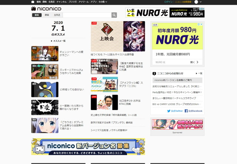The height and width of the screenshot is (164, 237).
Task: Select the 動画 search tab
Action: (x=37, y=15)
